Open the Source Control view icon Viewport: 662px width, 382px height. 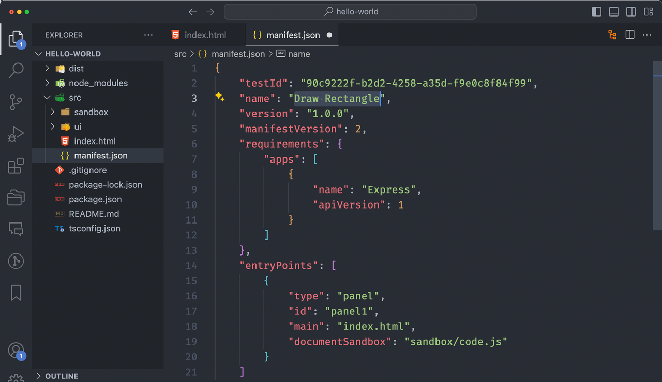pos(16,102)
